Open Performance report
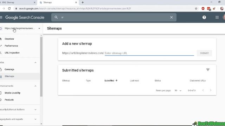 tap(11, 46)
